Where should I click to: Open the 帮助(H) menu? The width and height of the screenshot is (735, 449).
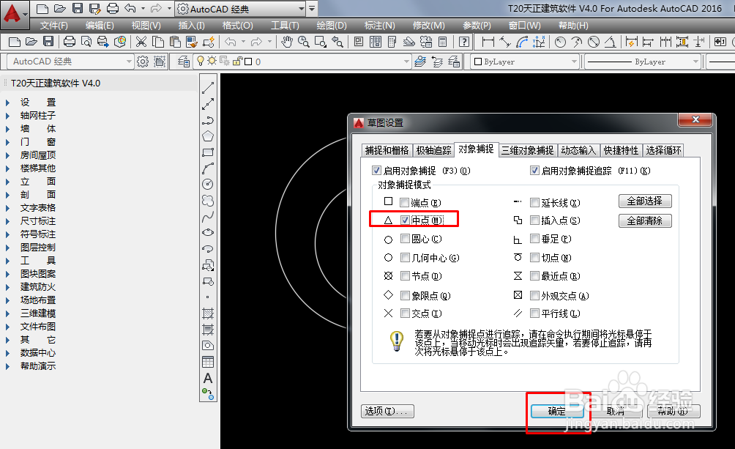[573, 26]
